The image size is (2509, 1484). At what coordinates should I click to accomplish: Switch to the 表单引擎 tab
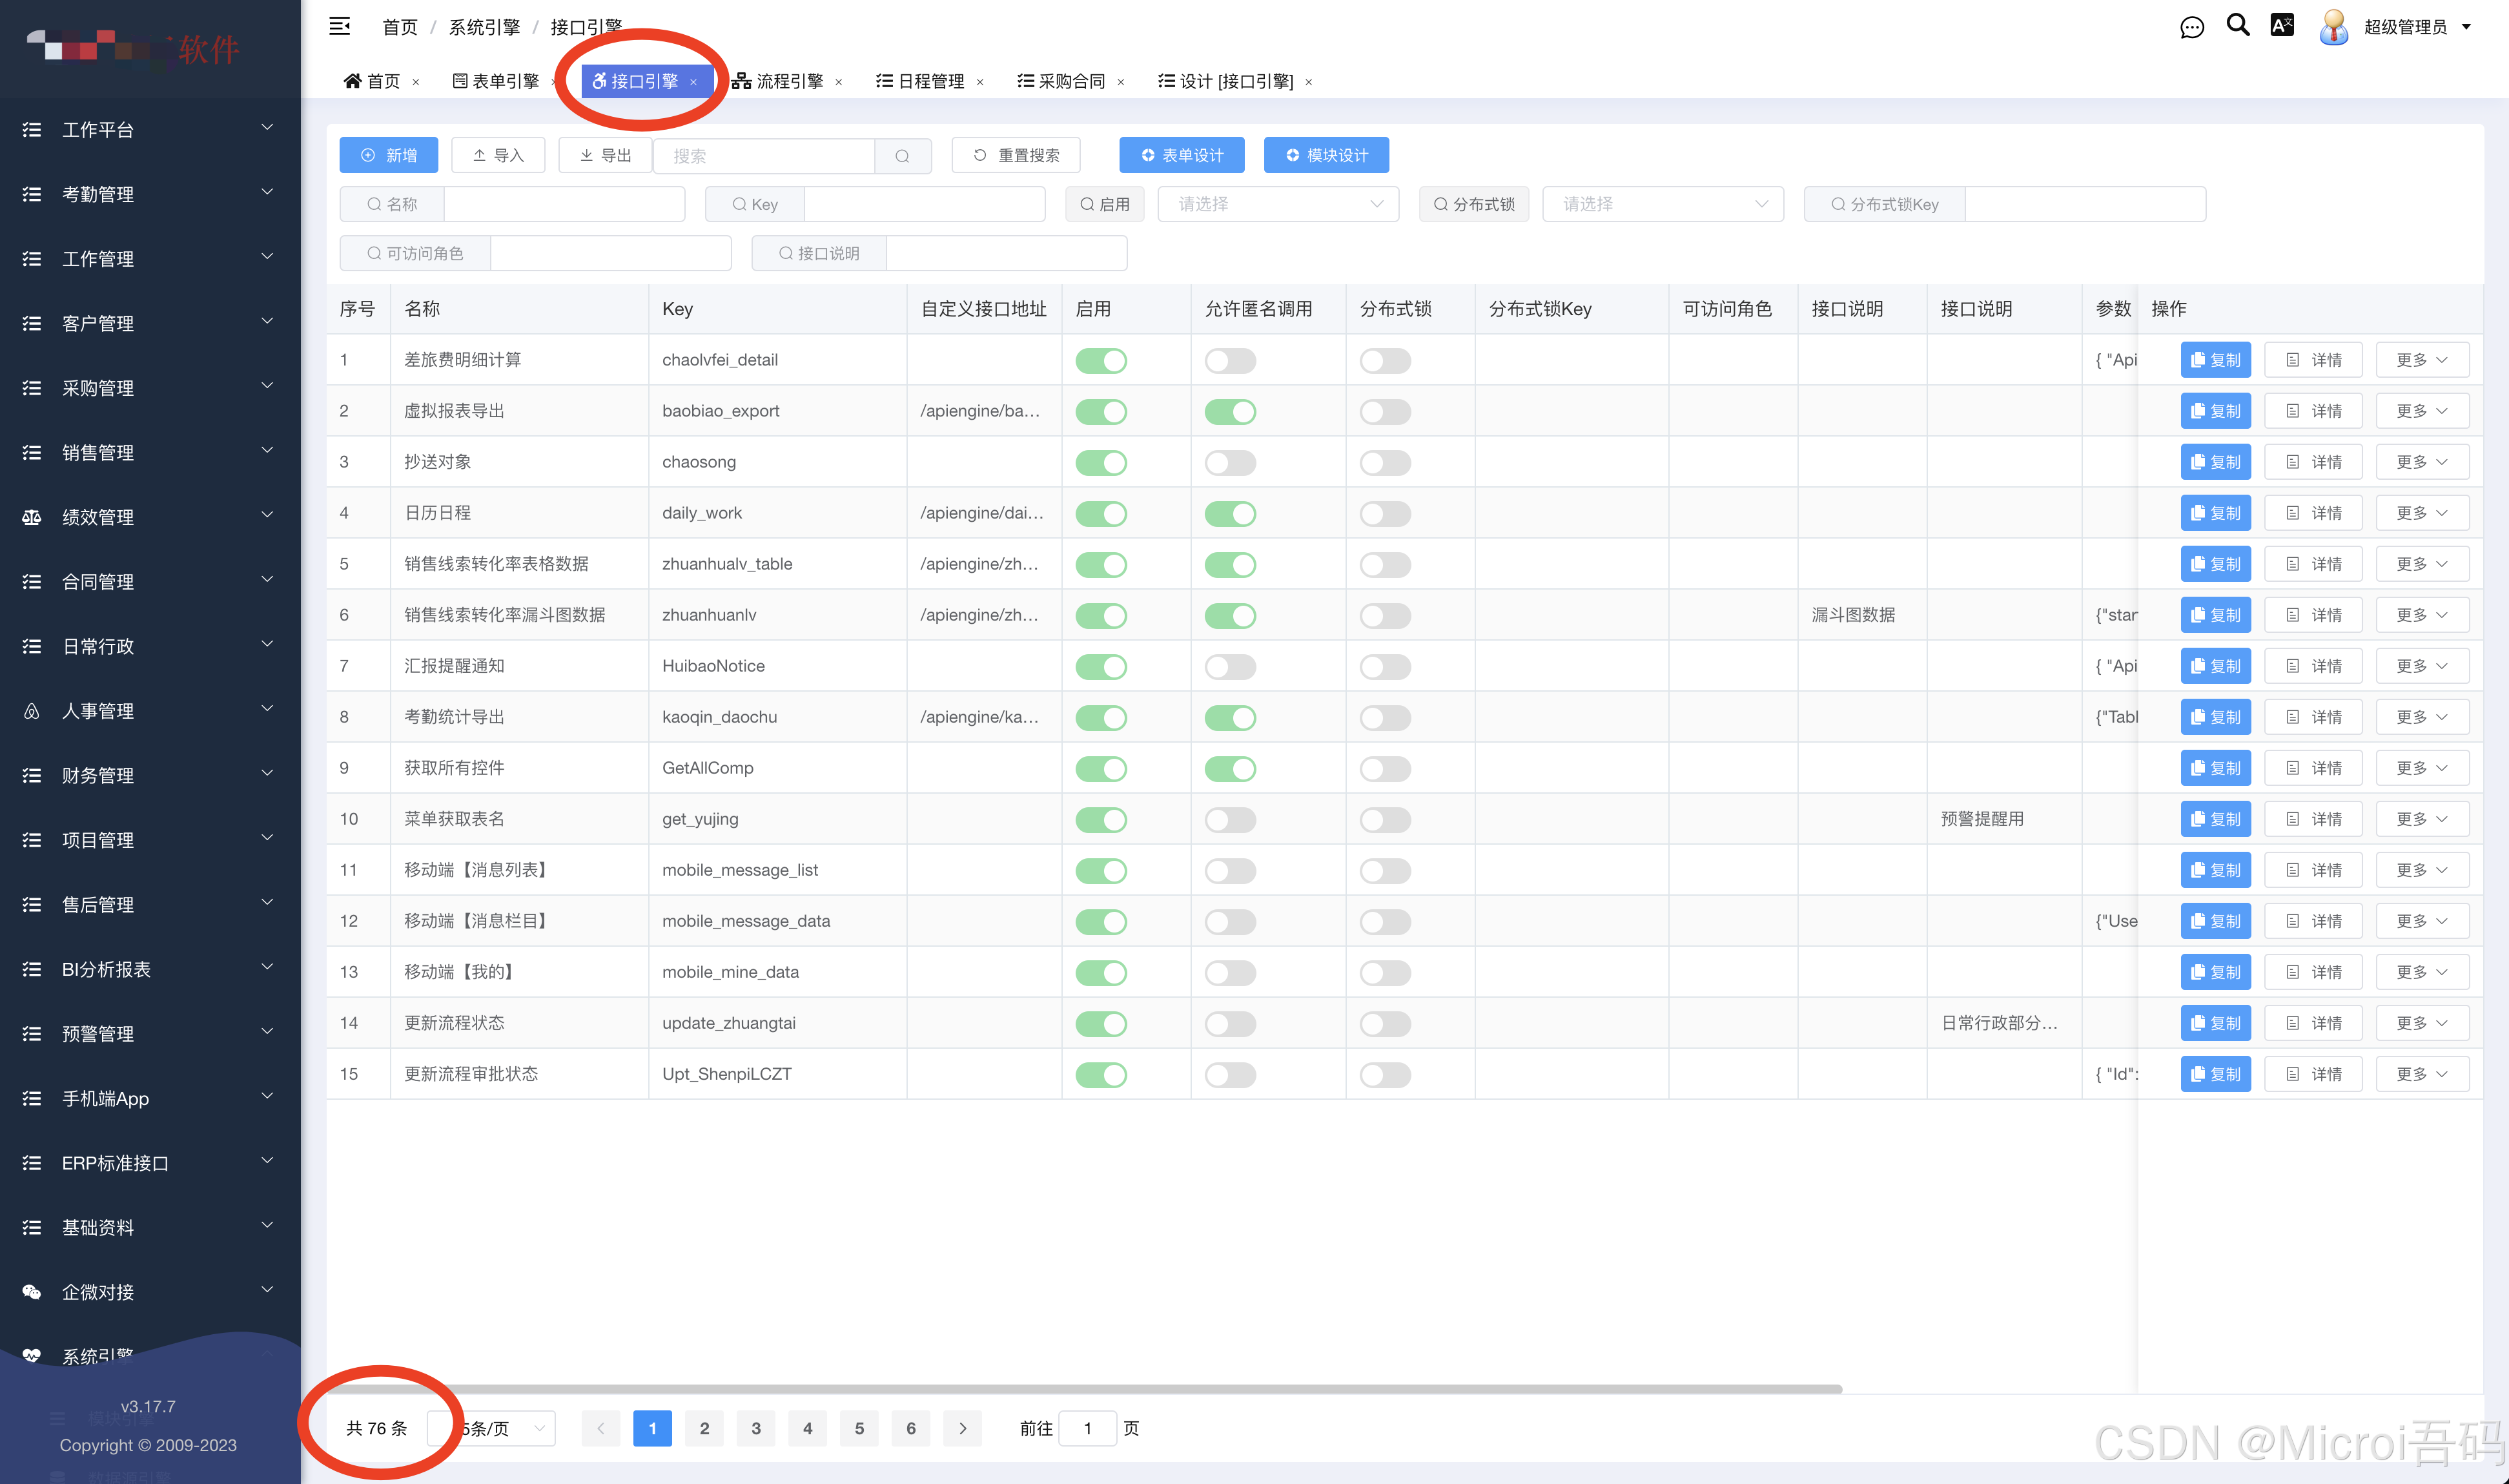pos(496,82)
